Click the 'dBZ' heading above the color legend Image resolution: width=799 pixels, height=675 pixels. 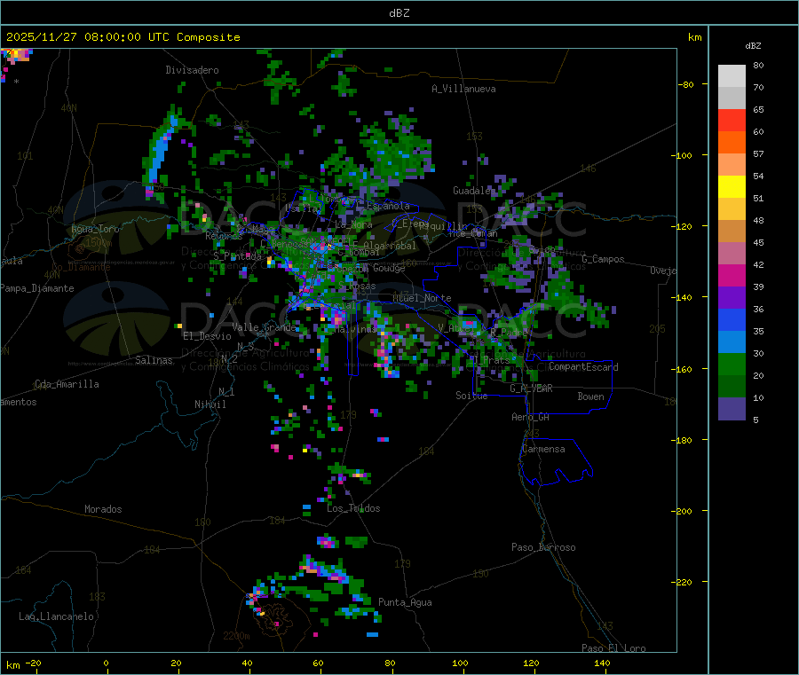(753, 46)
